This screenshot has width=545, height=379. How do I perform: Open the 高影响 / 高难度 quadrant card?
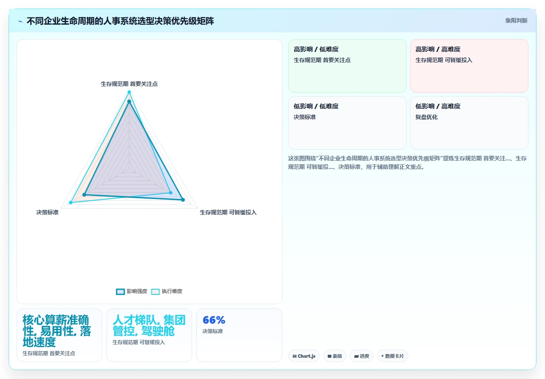click(x=469, y=66)
